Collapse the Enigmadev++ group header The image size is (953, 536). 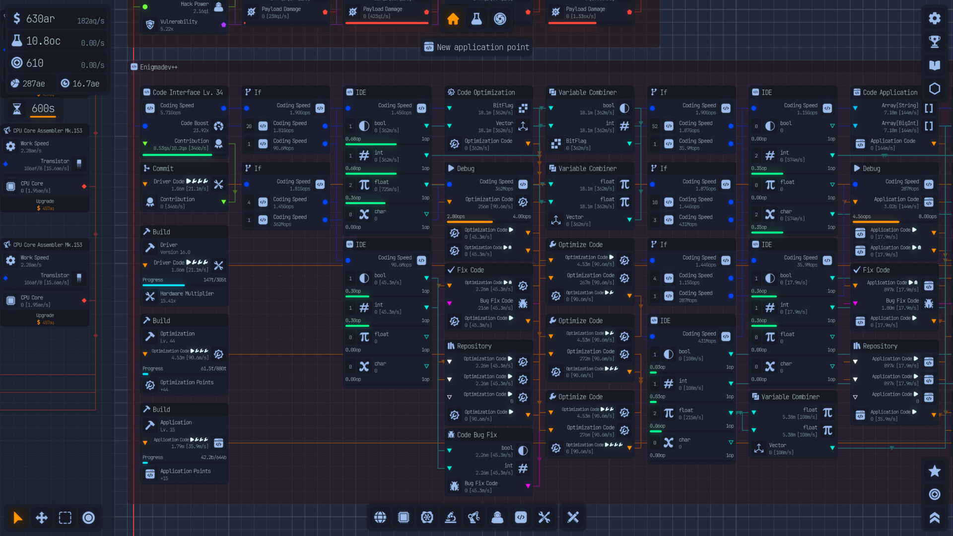tap(134, 67)
